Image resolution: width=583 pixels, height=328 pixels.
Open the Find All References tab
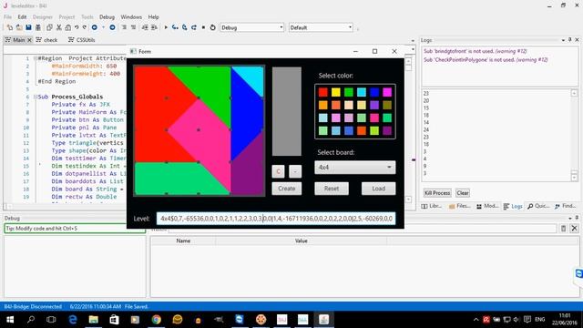coord(565,206)
